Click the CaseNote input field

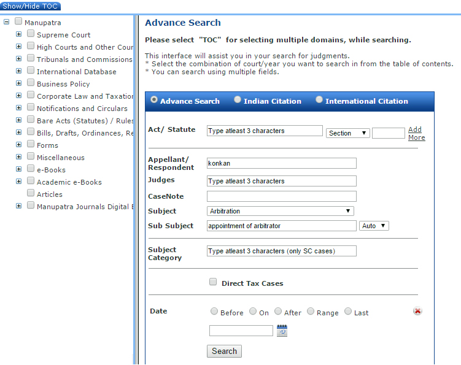tap(282, 196)
